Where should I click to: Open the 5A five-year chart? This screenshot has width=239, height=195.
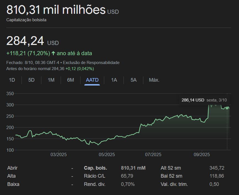point(133,80)
